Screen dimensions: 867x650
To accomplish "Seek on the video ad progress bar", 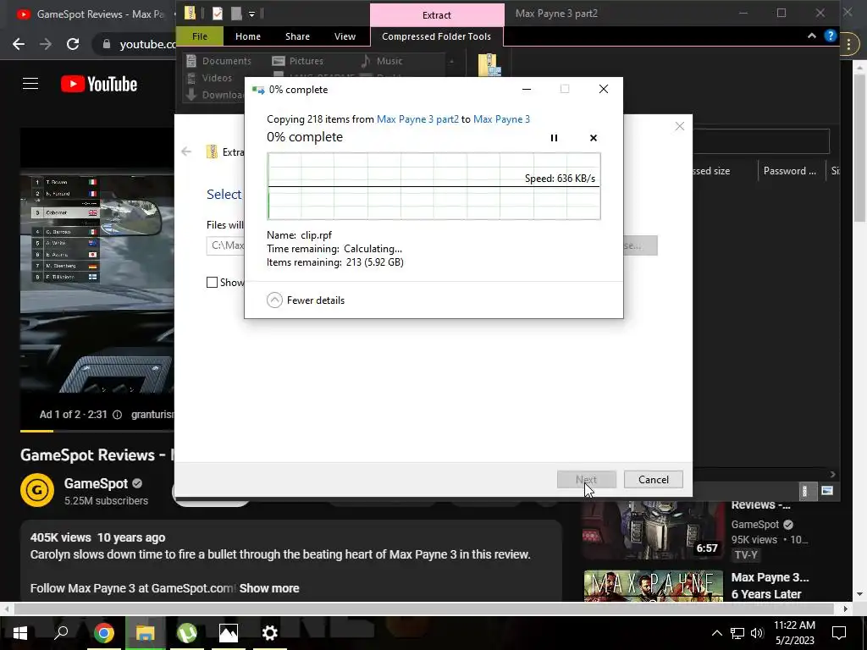I will click(x=97, y=431).
